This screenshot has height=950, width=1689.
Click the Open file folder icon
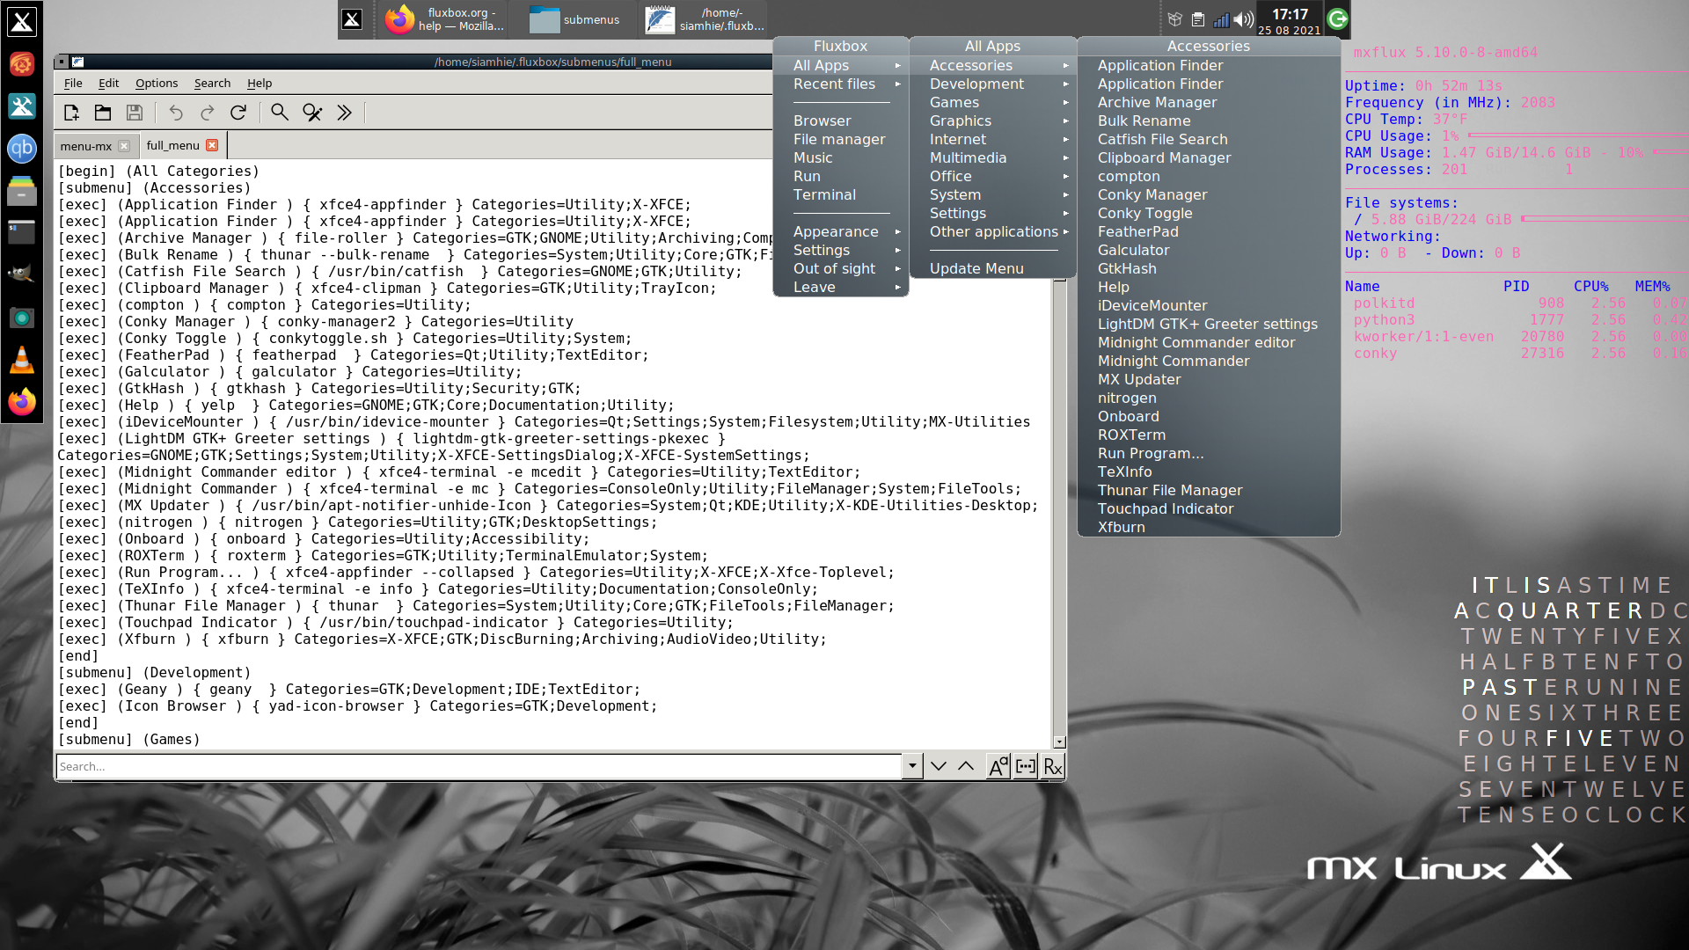103,113
